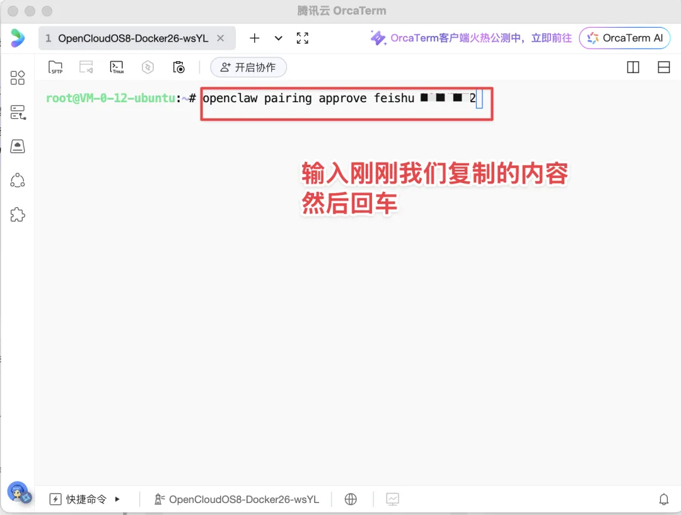Open the notifications bell

coord(663,499)
